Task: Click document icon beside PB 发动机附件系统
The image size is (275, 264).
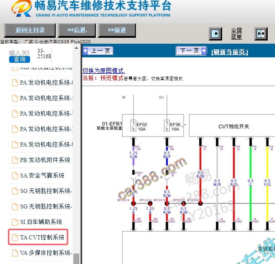Action: tap(15, 160)
